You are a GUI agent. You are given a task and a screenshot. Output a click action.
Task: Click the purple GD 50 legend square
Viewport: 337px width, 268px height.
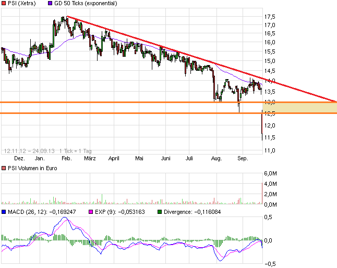click(50, 4)
